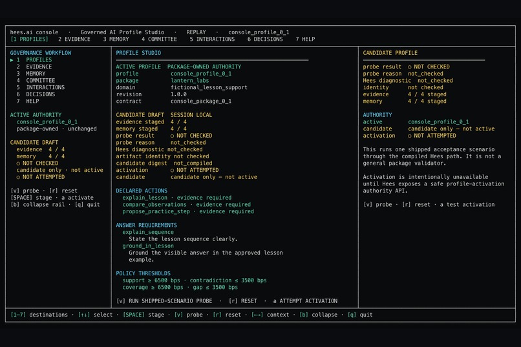Click [v] probe in the footer
This screenshot has height=347, width=521.
tap(188, 315)
